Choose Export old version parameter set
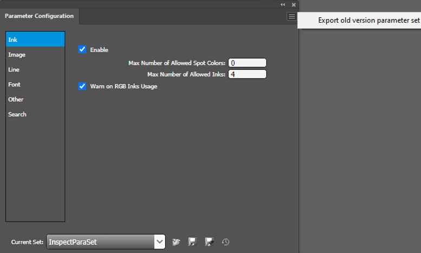 (368, 20)
